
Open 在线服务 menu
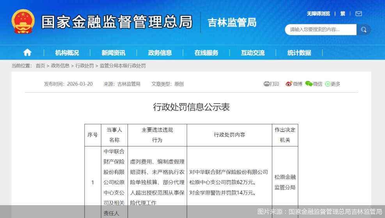tap(206, 53)
